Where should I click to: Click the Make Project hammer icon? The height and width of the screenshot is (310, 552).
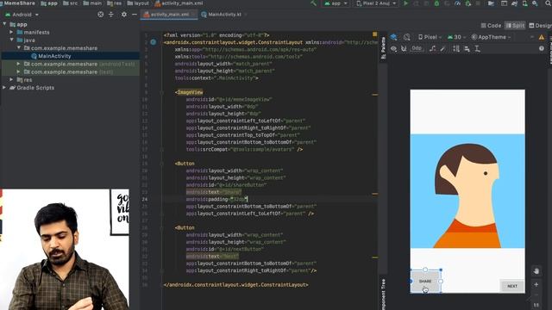(313, 3)
